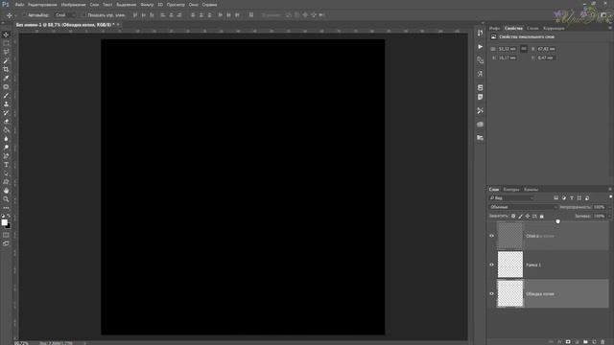
Task: Click the link width and height icon
Action: [524, 49]
